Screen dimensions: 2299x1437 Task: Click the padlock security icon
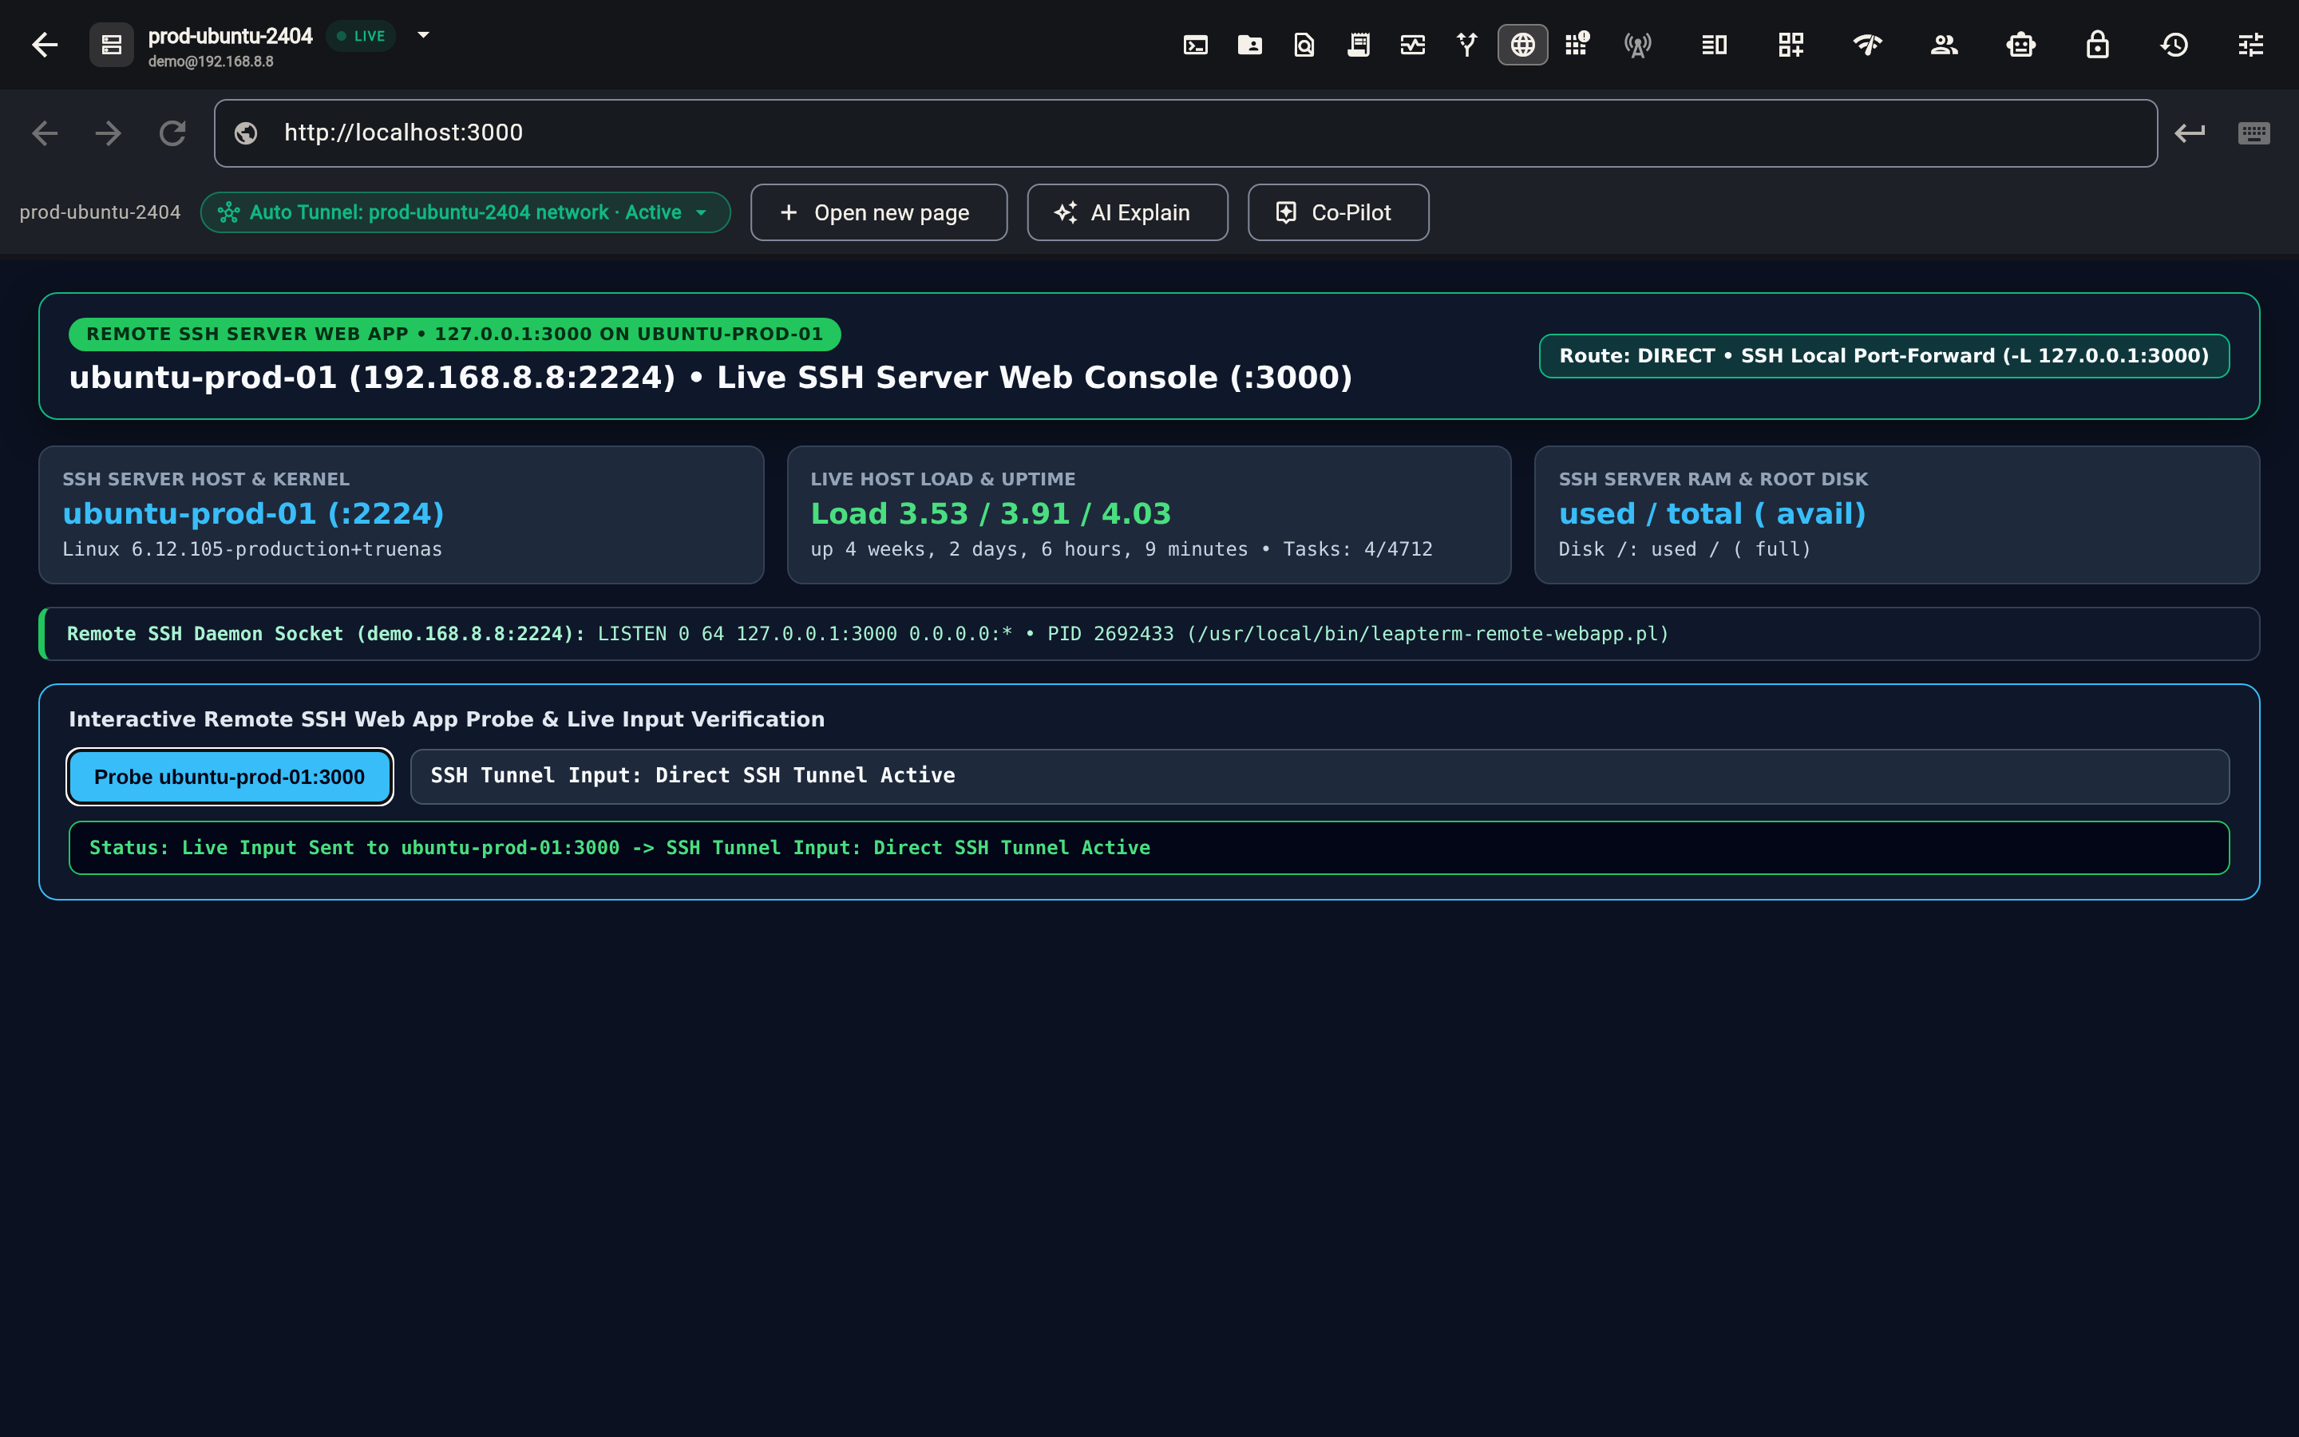[2098, 45]
